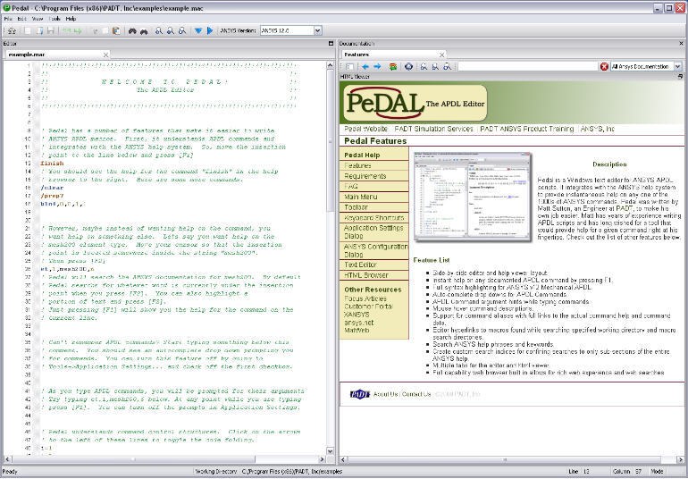
Task: Open Keyboard Shortcuts help page
Action: (x=373, y=218)
